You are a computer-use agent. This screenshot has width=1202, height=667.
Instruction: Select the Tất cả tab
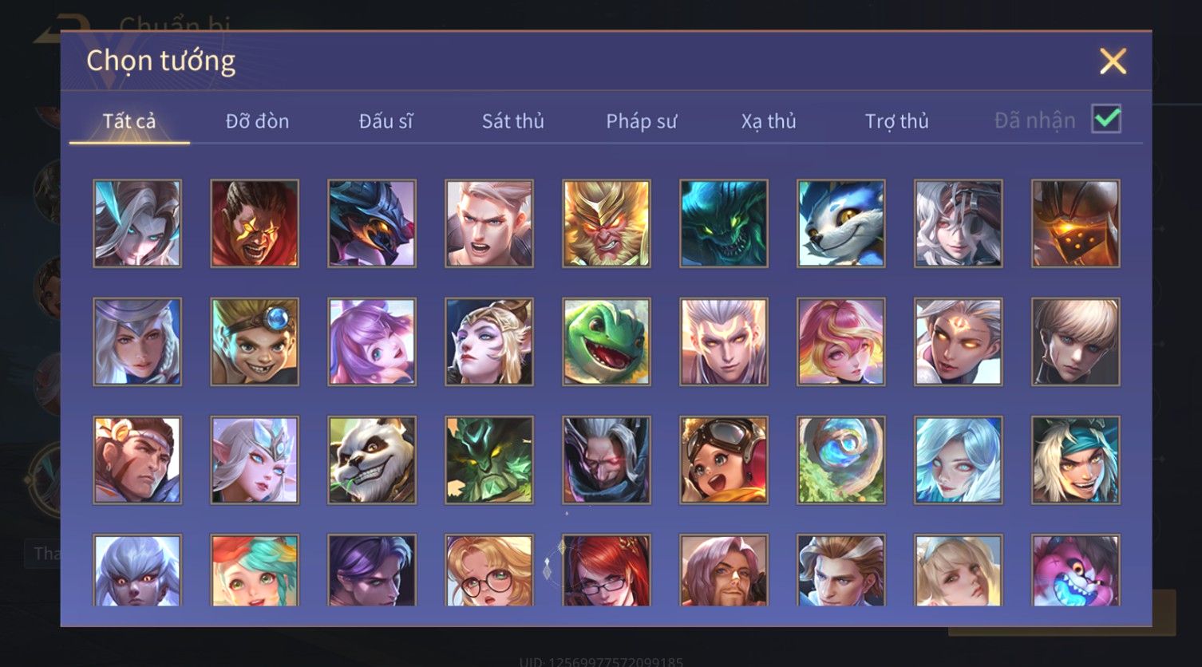click(x=129, y=121)
